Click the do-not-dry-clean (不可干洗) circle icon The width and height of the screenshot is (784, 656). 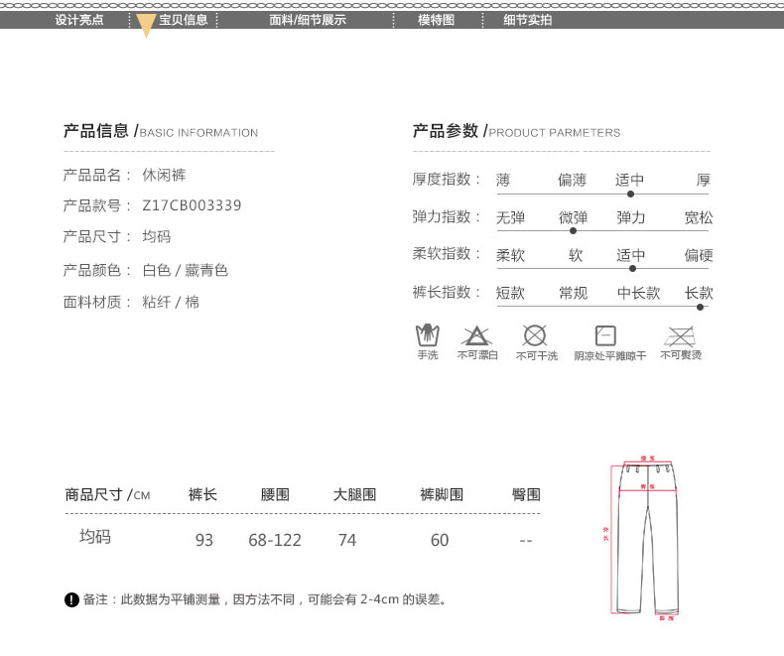[536, 334]
